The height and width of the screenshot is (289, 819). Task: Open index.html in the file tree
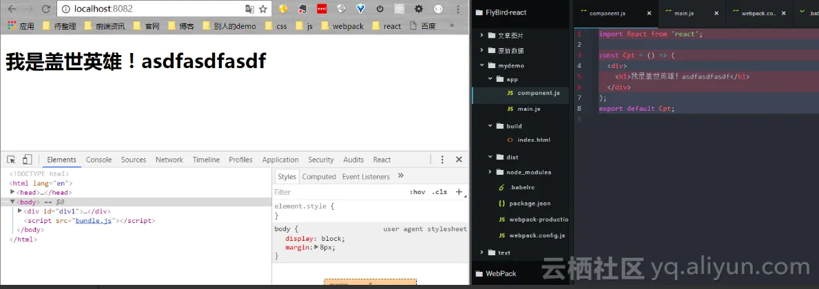534,140
